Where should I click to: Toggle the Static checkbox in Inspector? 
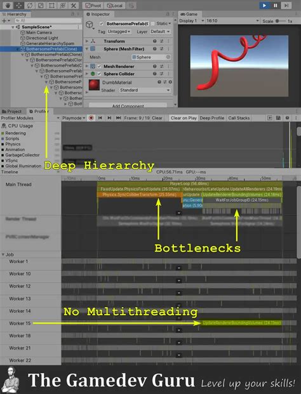pos(152,24)
